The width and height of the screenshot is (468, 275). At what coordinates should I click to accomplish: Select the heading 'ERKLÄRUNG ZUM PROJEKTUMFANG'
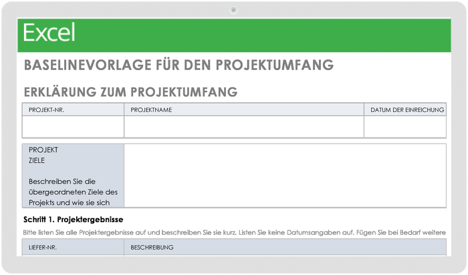click(131, 92)
